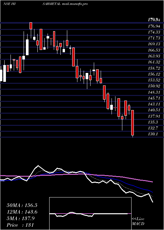164x230 pixels.
Task: Click the 148.31 price axis value
Action: click(x=154, y=92)
